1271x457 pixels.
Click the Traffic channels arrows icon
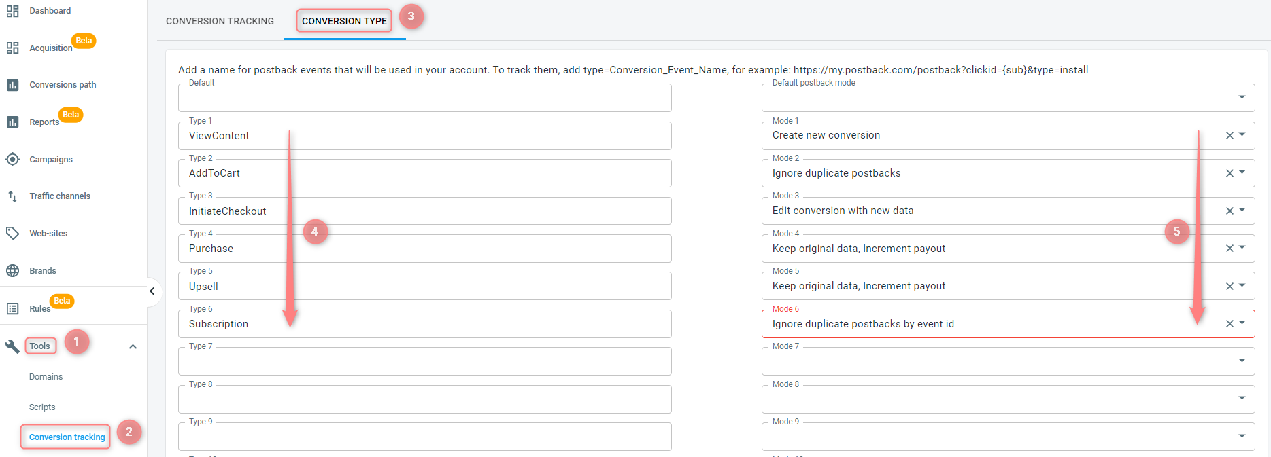tap(12, 196)
